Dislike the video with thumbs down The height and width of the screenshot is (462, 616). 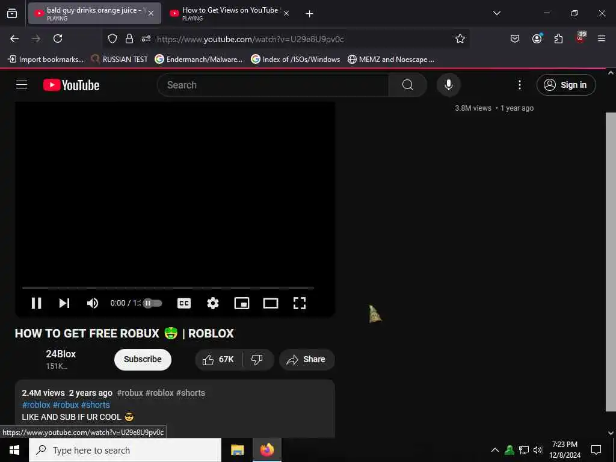pos(257,360)
